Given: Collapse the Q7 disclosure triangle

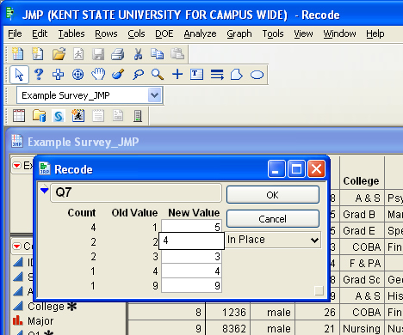Looking at the screenshot, I should [45, 190].
